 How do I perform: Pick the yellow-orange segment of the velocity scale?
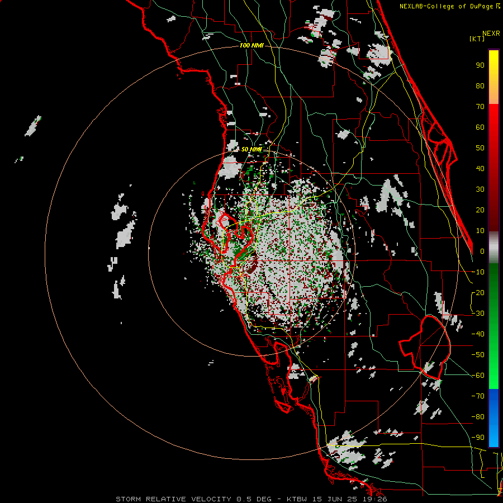click(493, 77)
